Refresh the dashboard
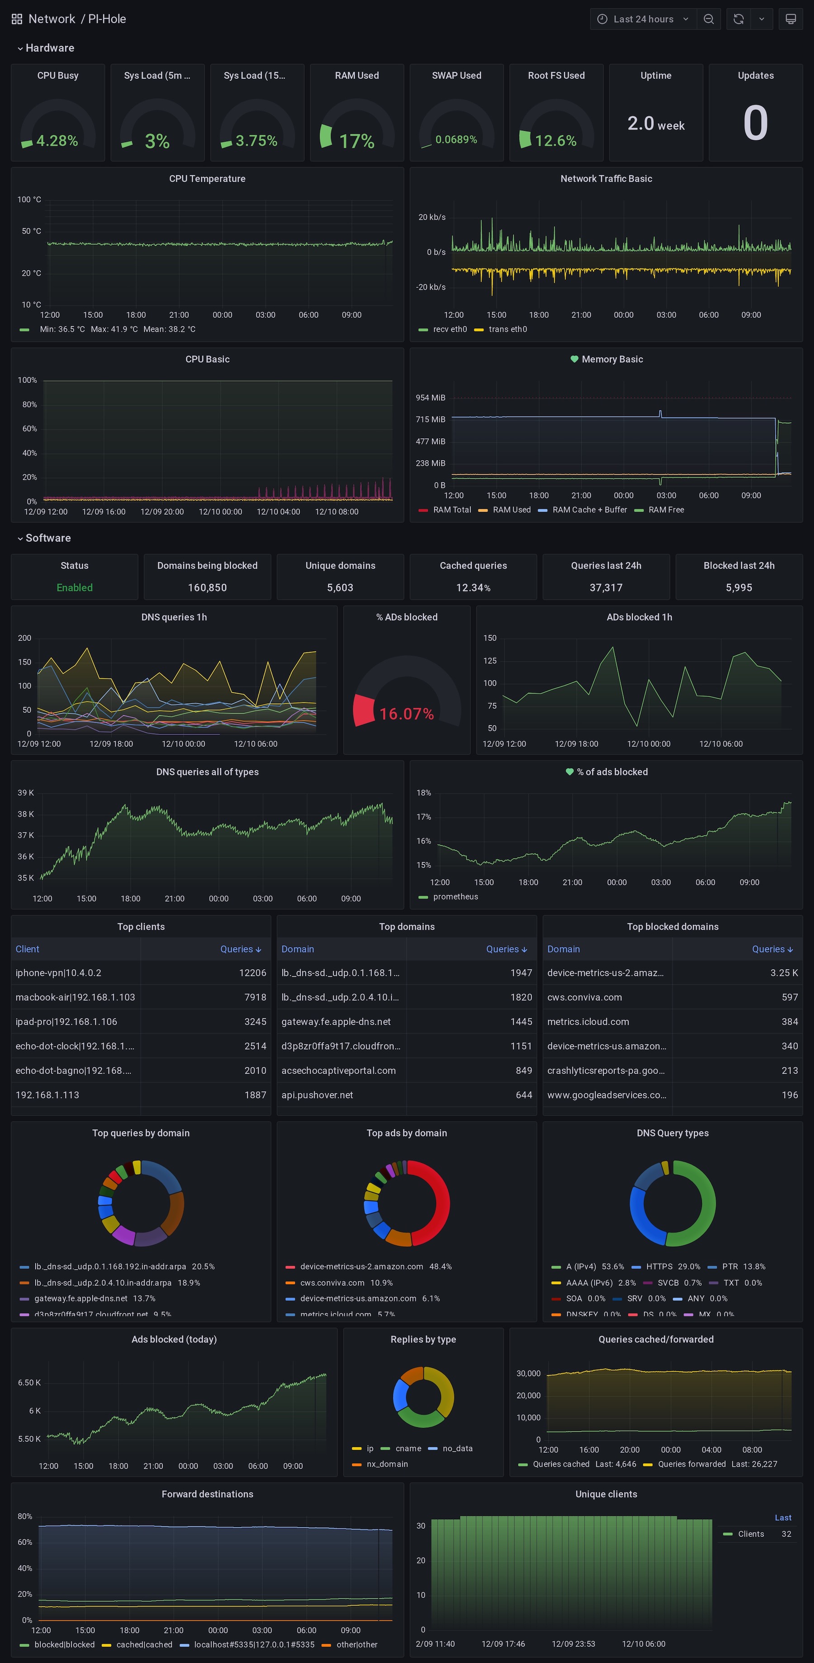 (x=738, y=19)
